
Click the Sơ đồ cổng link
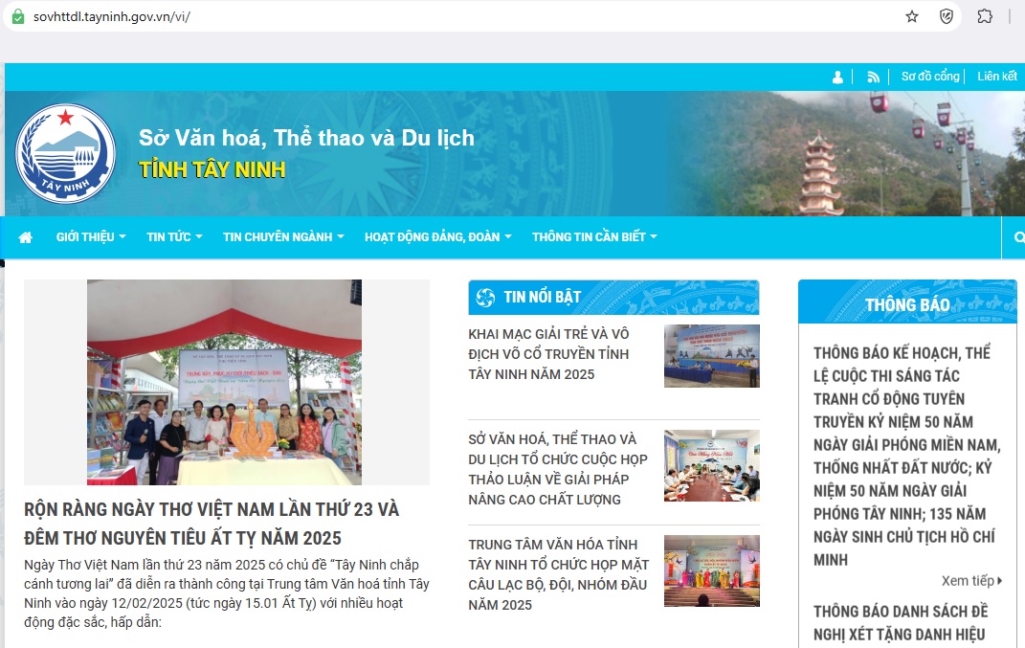[930, 77]
